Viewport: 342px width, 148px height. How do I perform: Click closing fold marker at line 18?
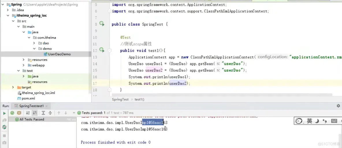click(110, 90)
